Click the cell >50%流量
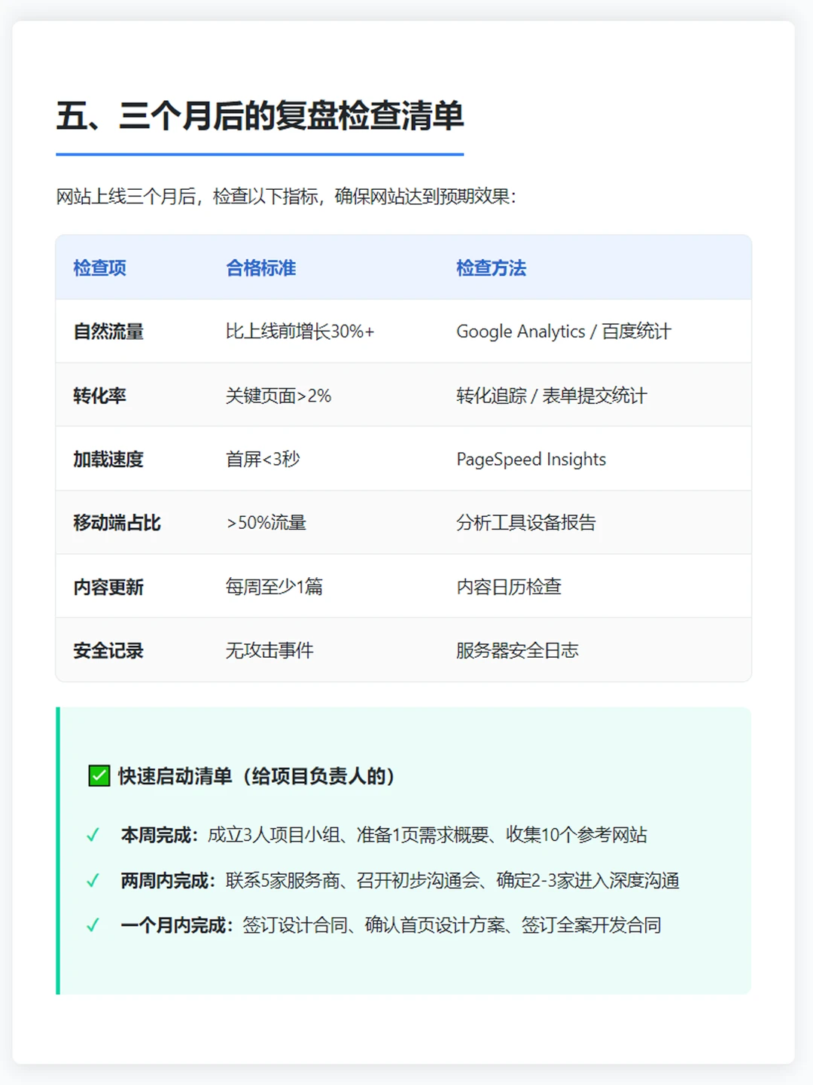813x1085 pixels. 266,523
